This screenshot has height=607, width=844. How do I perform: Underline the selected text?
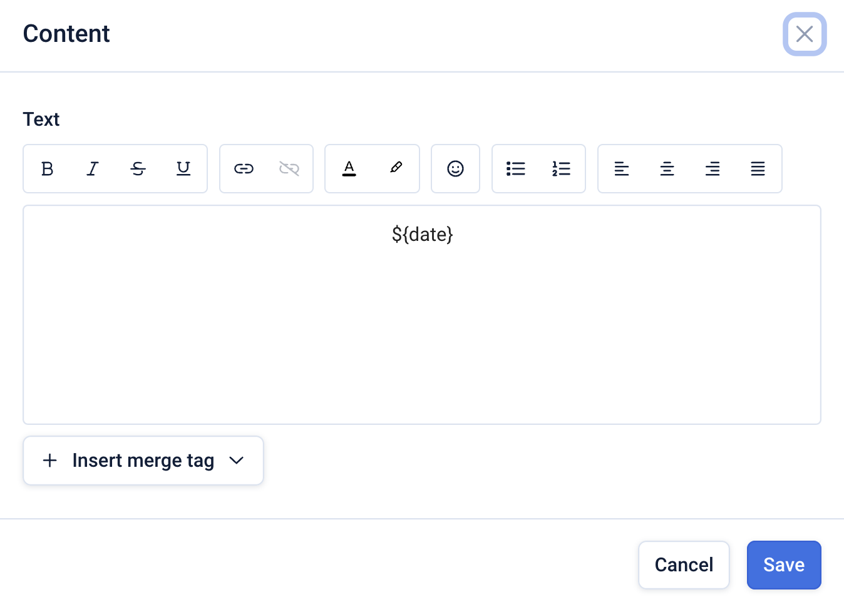pos(183,169)
